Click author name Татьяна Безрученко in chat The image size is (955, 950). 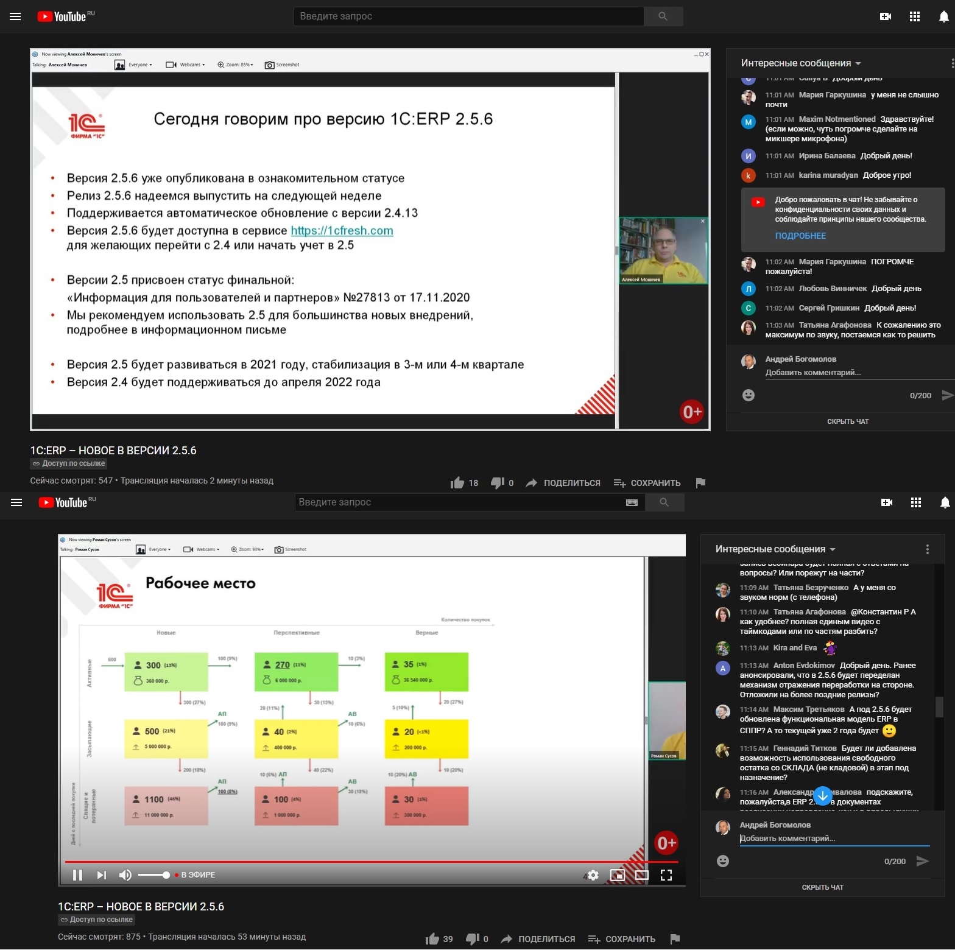(811, 588)
